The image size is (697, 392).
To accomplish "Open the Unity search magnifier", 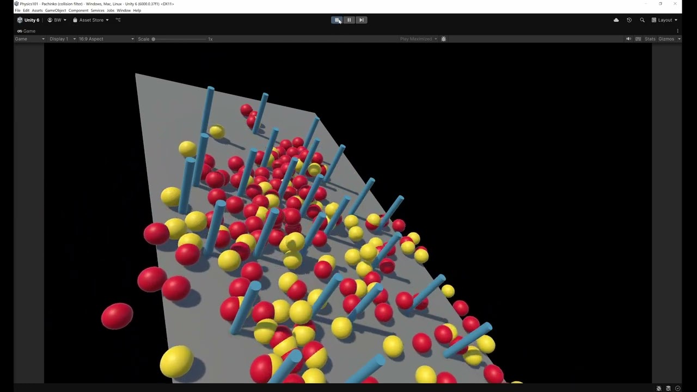I will [x=642, y=20].
